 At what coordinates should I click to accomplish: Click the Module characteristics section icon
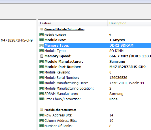(x=42, y=110)
